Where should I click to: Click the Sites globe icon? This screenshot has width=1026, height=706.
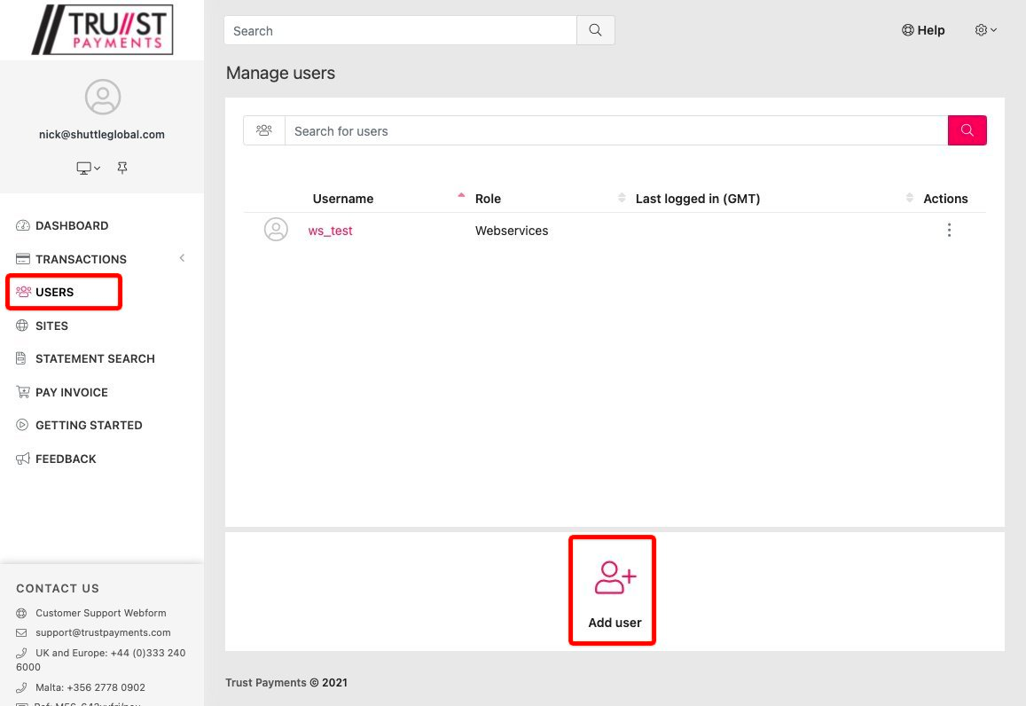pyautogui.click(x=22, y=326)
